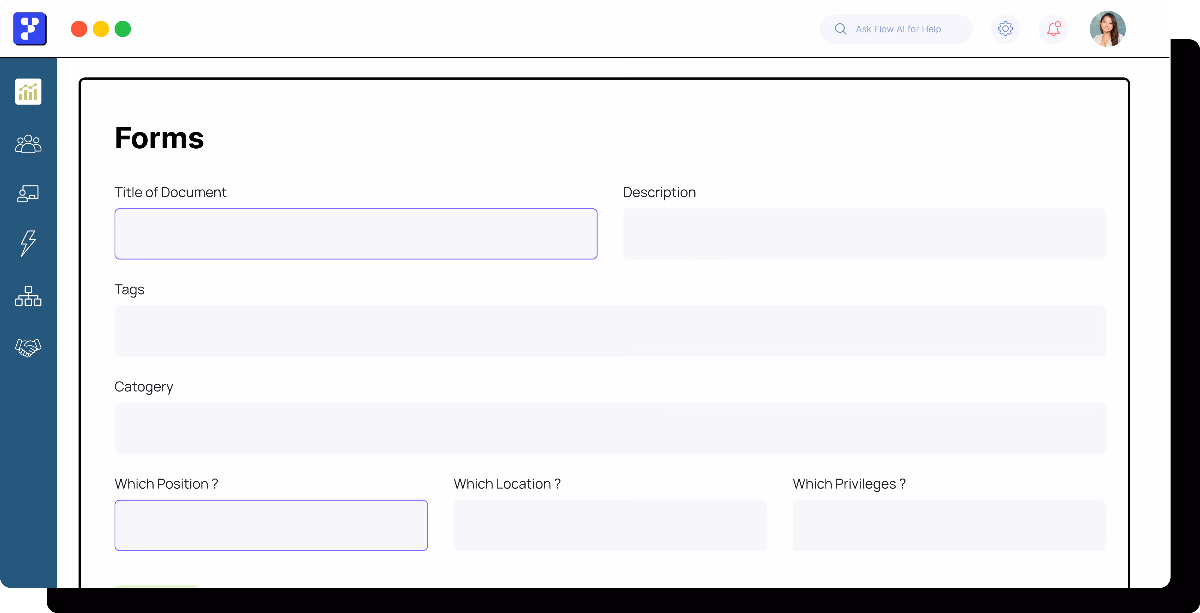Open the Which Location field
Image resolution: width=1200 pixels, height=613 pixels.
[610, 525]
